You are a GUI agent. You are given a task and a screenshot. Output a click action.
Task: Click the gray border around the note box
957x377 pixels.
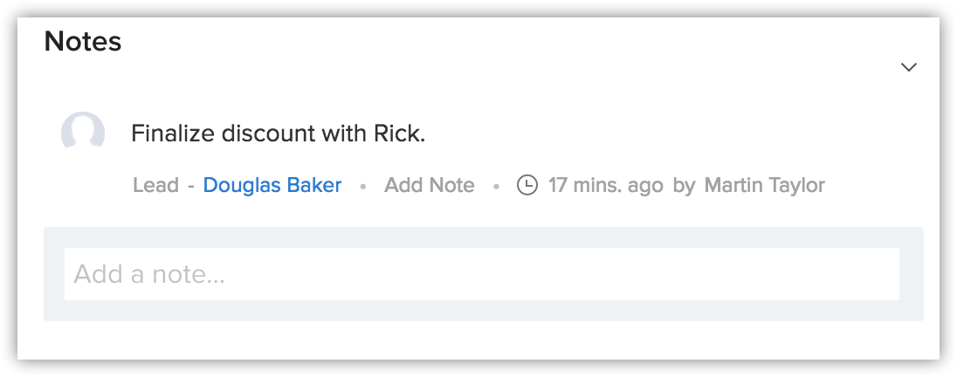click(483, 311)
